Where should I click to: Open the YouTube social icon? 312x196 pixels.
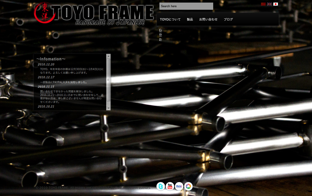pyautogui.click(x=170, y=187)
